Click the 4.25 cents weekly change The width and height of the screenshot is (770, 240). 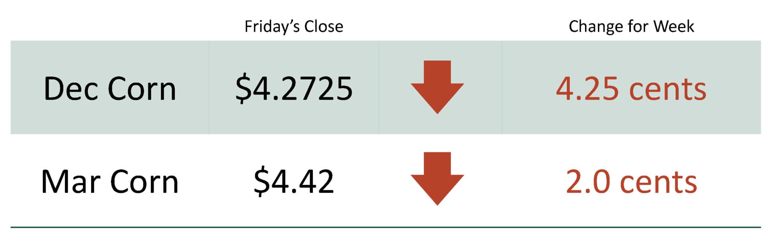pyautogui.click(x=631, y=89)
